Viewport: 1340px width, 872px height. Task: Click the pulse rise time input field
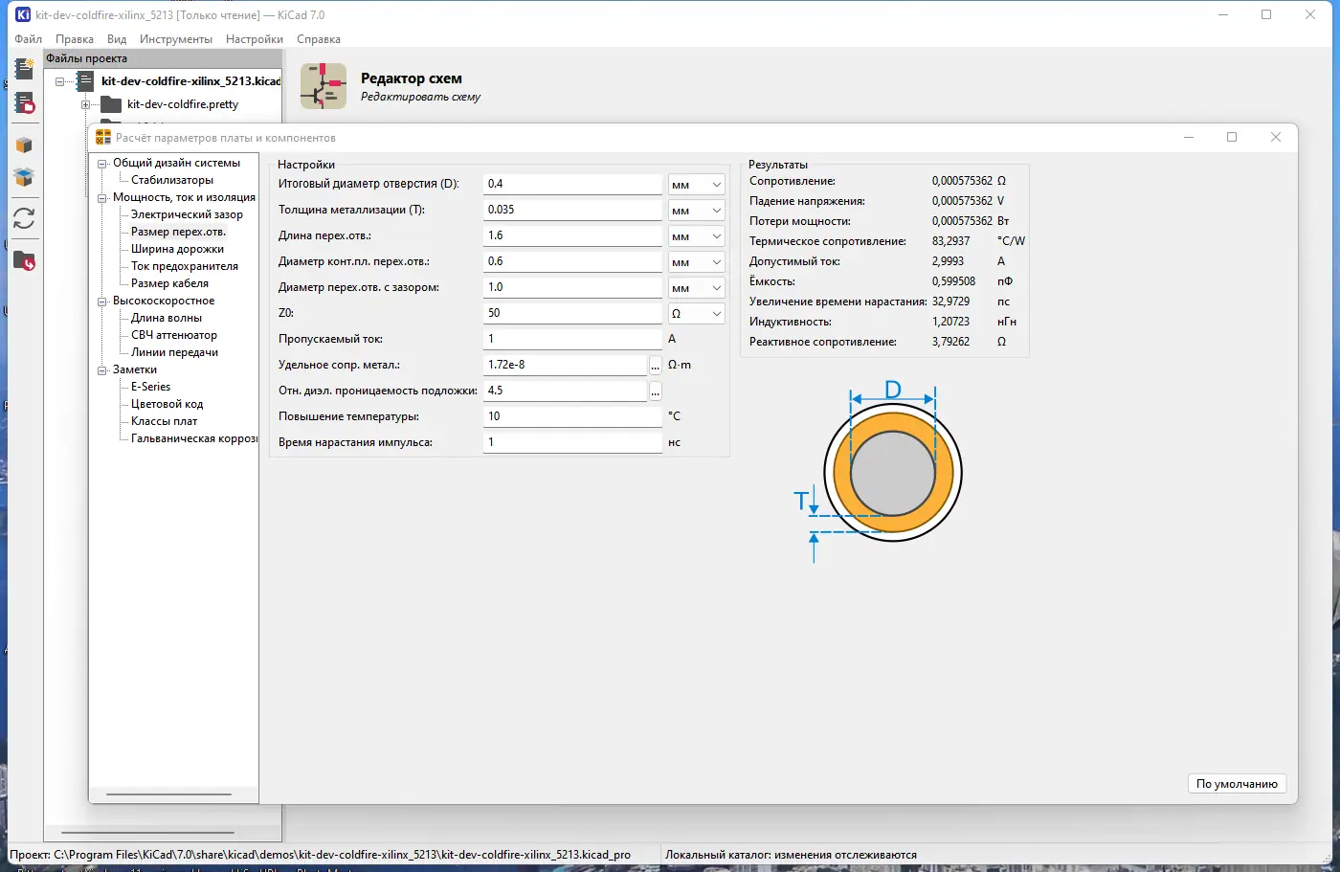[572, 442]
